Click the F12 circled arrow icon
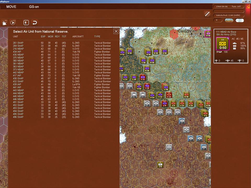Image resolution: width=251 pixels, height=188 pixels. (13, 22)
